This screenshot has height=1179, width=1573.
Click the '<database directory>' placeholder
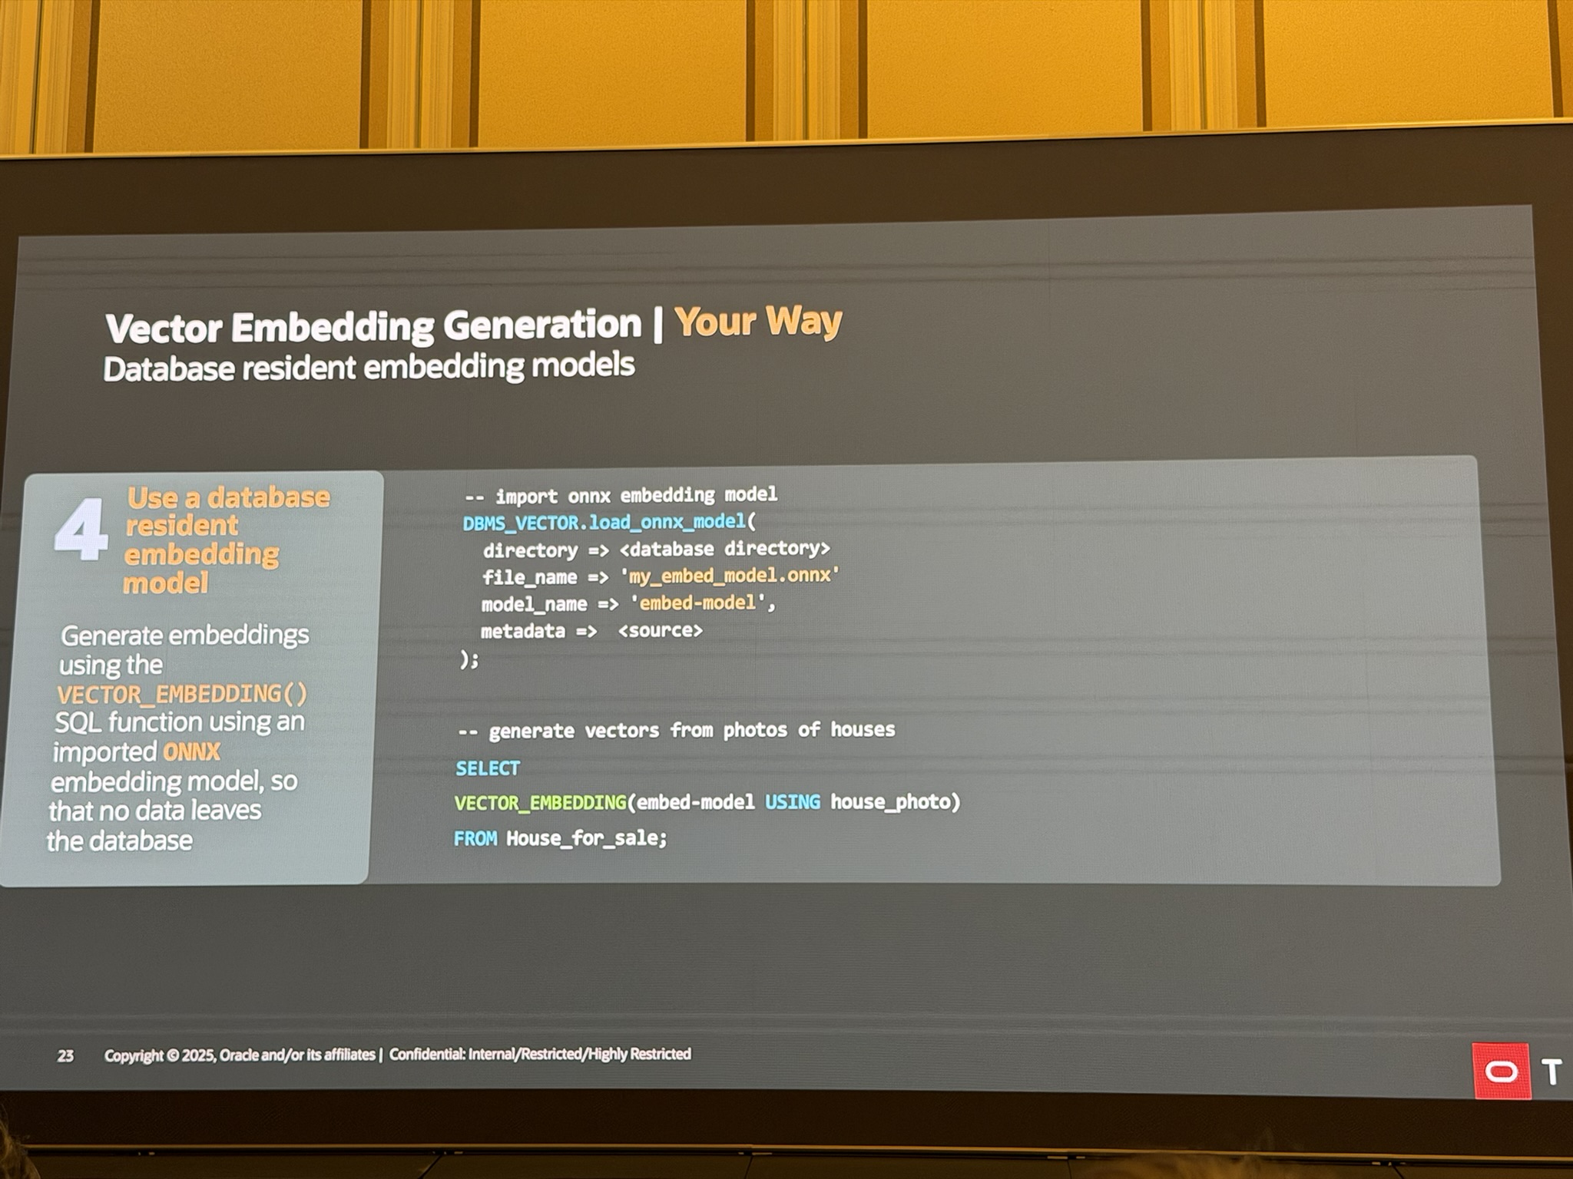724,549
